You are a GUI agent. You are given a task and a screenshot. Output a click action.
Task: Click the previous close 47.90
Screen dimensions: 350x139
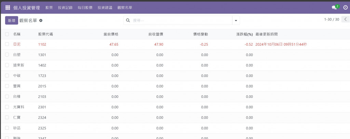[x=159, y=45]
